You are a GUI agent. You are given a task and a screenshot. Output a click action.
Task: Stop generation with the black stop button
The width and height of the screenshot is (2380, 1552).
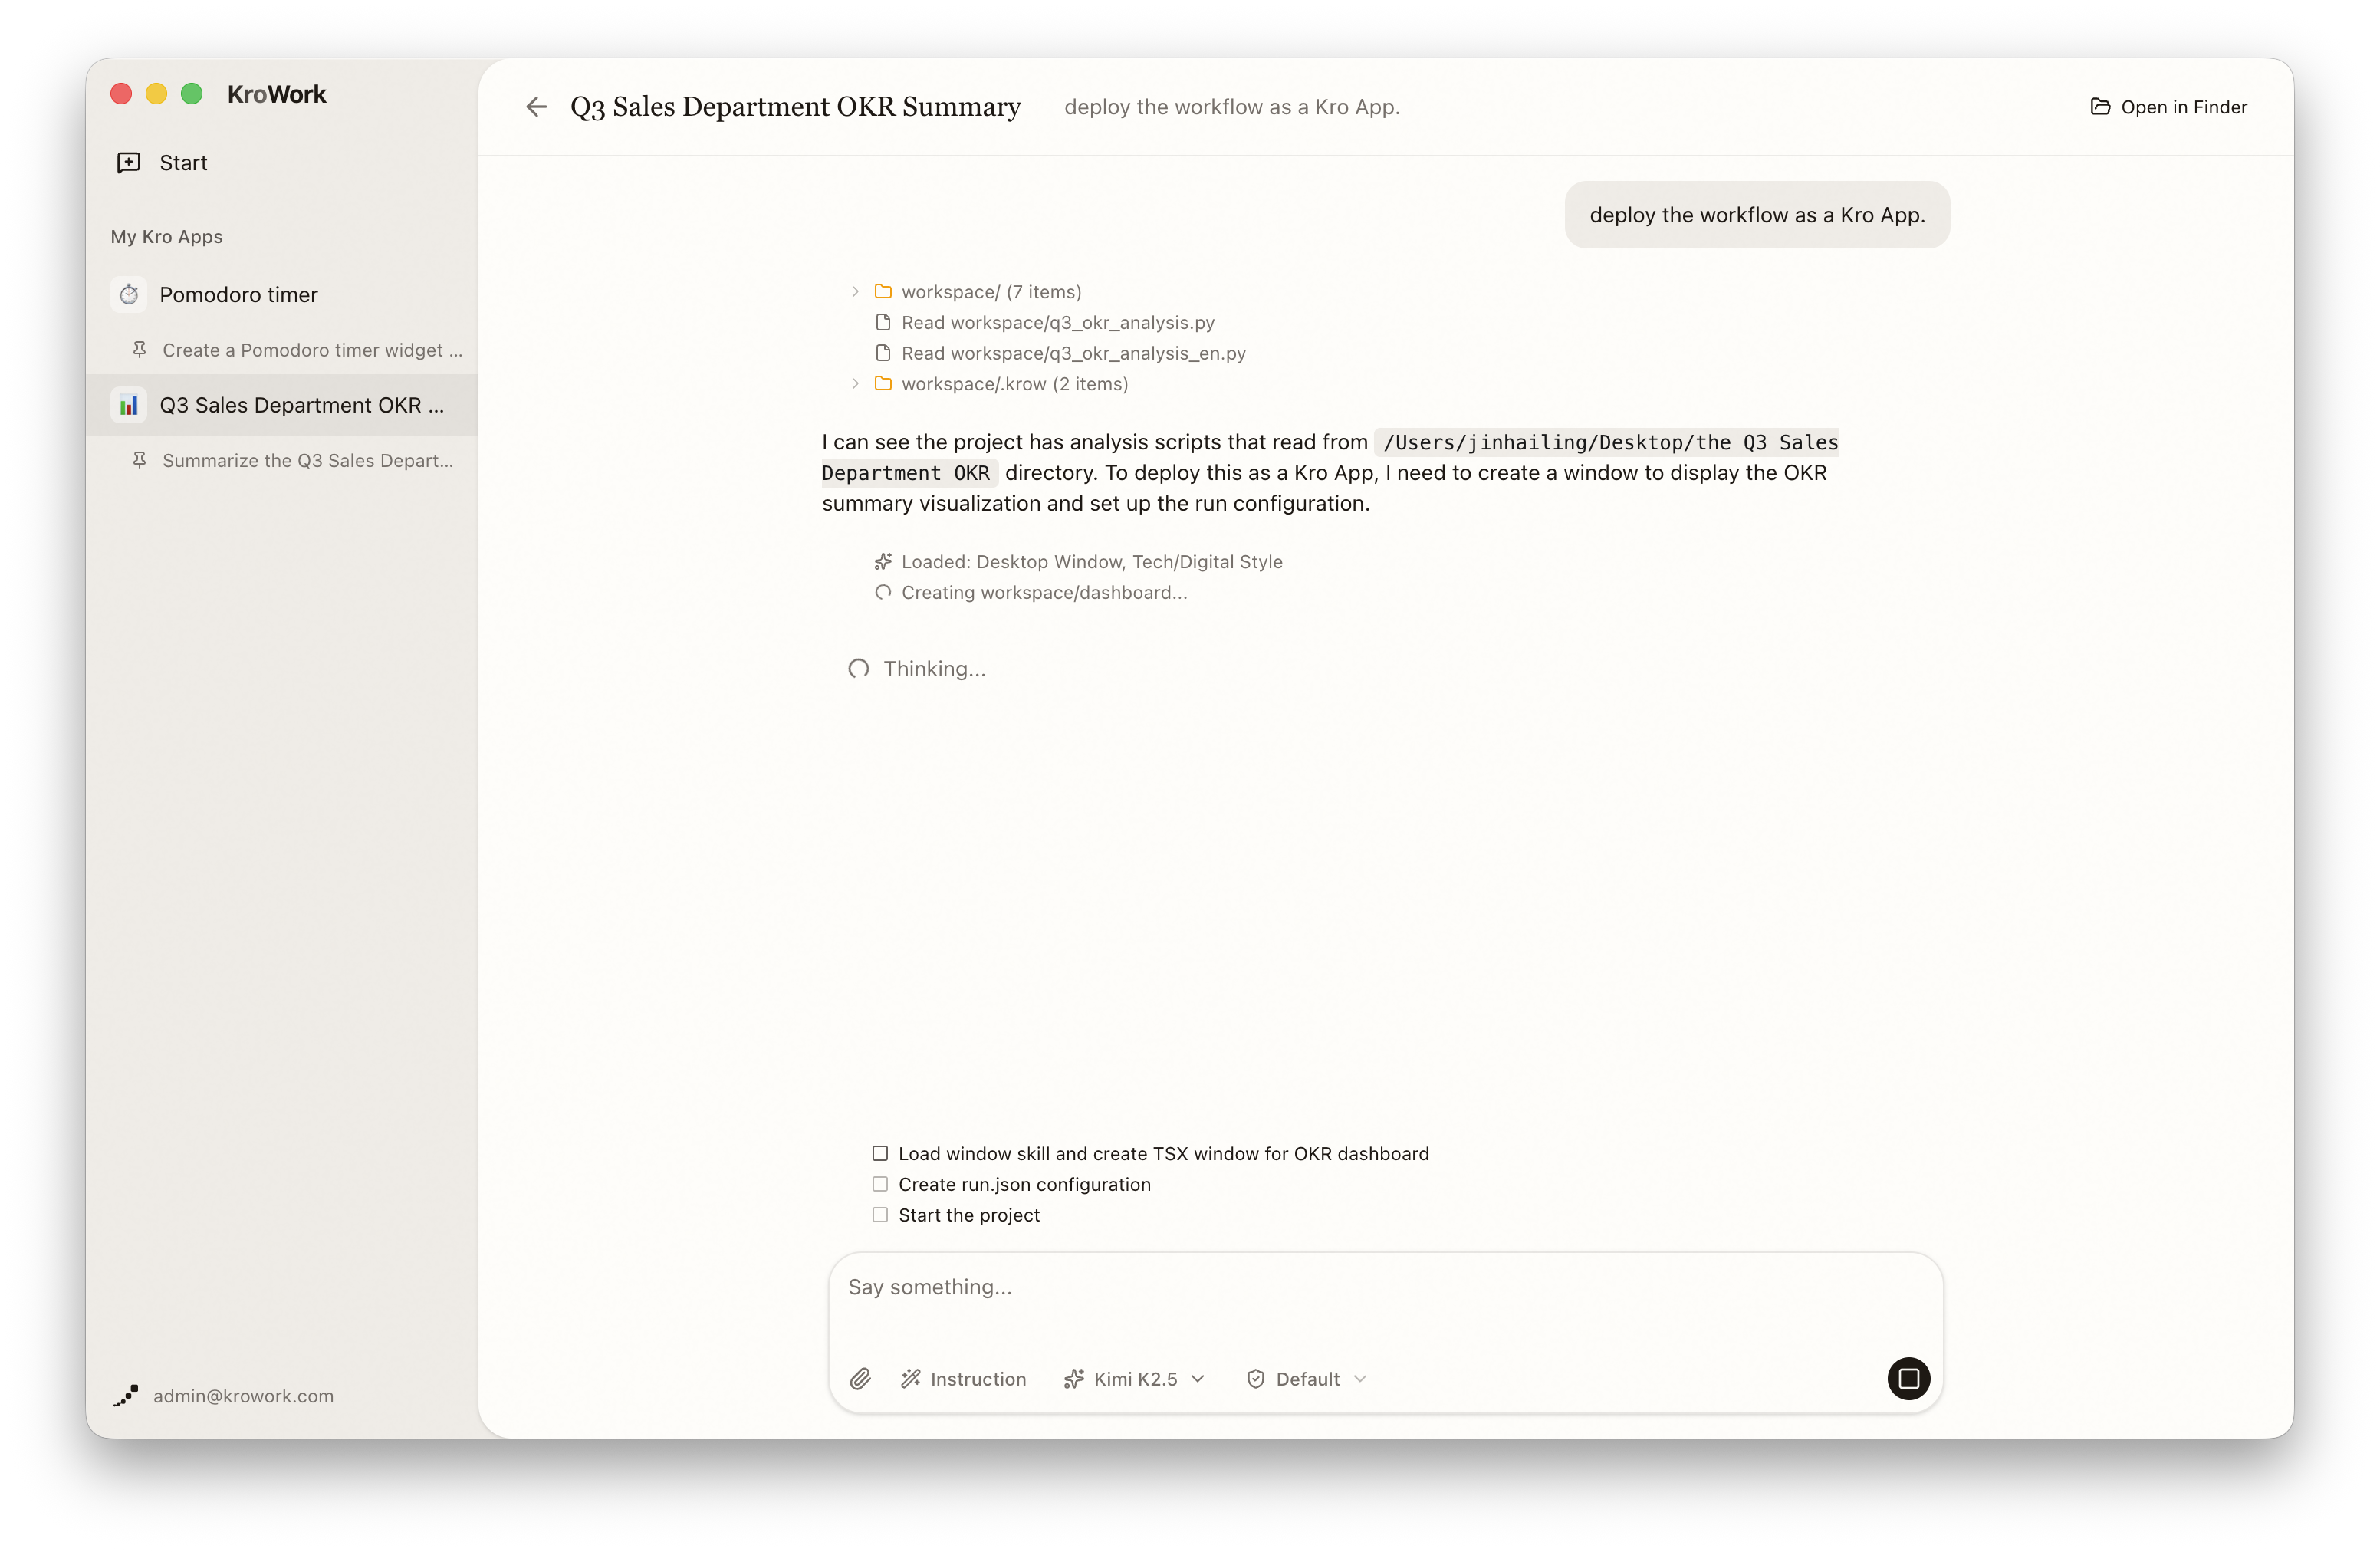click(x=1908, y=1379)
